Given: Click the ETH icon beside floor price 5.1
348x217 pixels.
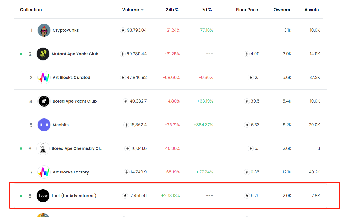Looking at the screenshot, I should 250,148.
